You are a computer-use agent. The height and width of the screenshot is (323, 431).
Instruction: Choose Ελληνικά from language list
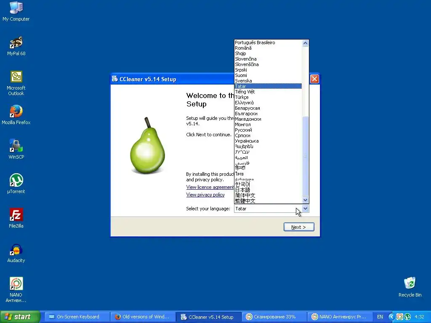click(268, 103)
